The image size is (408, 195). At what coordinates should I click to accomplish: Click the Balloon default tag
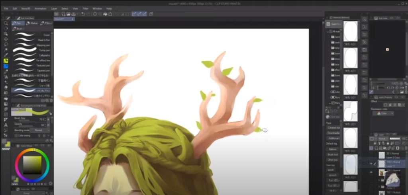point(333,149)
